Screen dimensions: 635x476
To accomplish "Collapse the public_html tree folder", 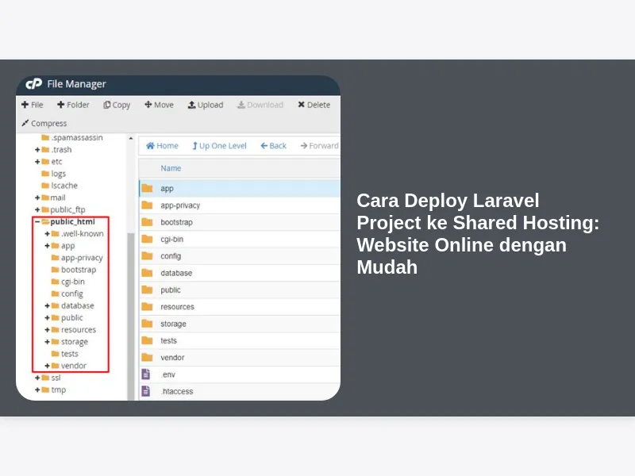I will pyautogui.click(x=37, y=222).
